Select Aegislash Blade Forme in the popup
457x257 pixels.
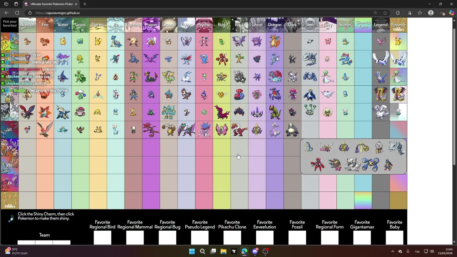click(362, 147)
